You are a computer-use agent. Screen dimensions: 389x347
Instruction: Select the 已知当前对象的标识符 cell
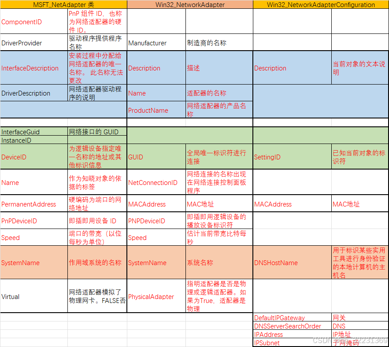coord(360,157)
